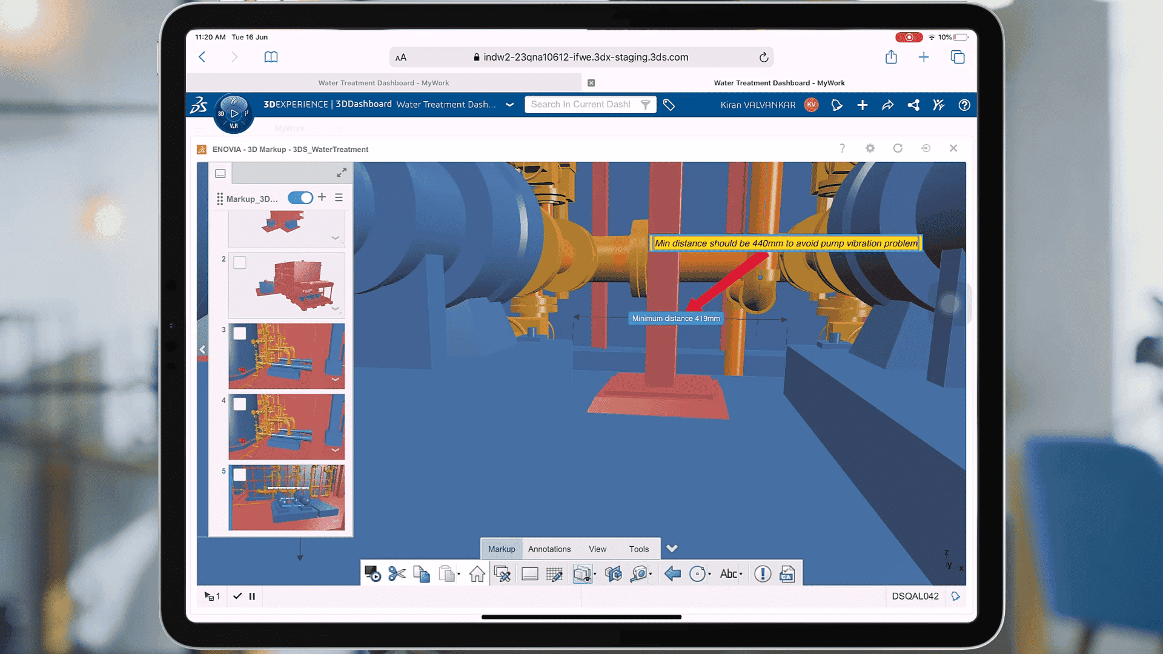The width and height of the screenshot is (1163, 654).
Task: Click the slide panel layout icon
Action: coord(220,173)
